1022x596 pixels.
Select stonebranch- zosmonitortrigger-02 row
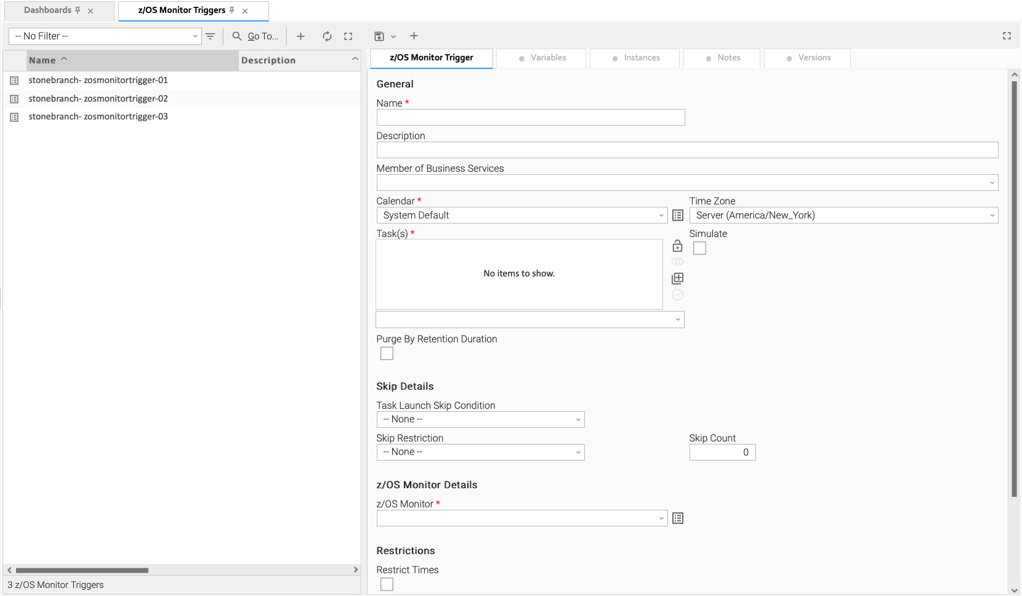(x=99, y=99)
